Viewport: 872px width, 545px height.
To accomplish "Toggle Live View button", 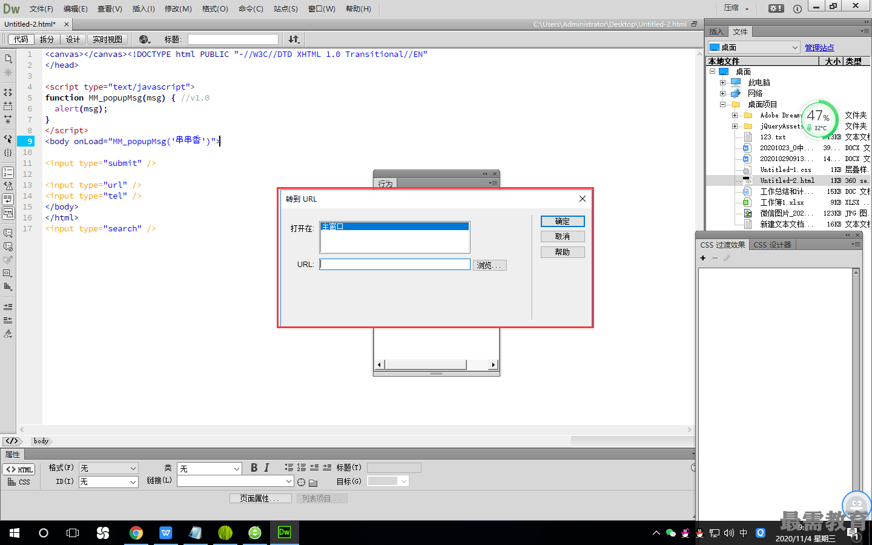I will [x=107, y=39].
